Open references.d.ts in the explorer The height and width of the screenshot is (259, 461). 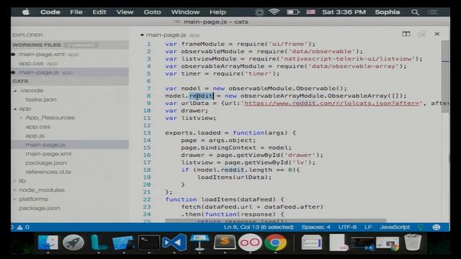48,172
